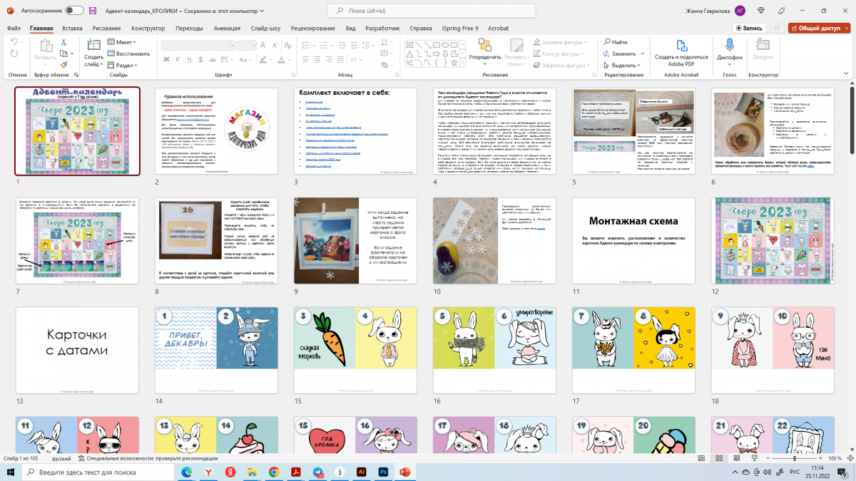Click the Cut scissors icon

[63, 42]
